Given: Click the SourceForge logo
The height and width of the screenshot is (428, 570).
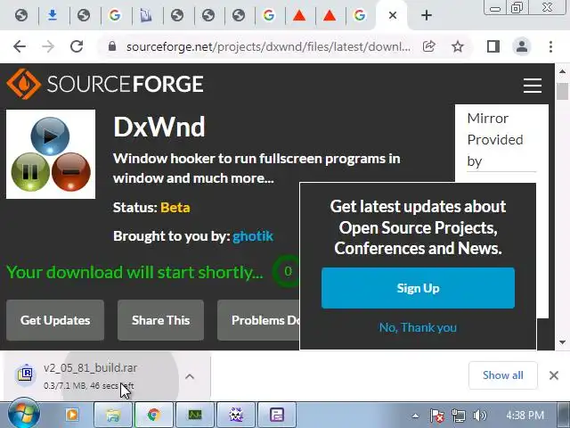Looking at the screenshot, I should click(105, 84).
